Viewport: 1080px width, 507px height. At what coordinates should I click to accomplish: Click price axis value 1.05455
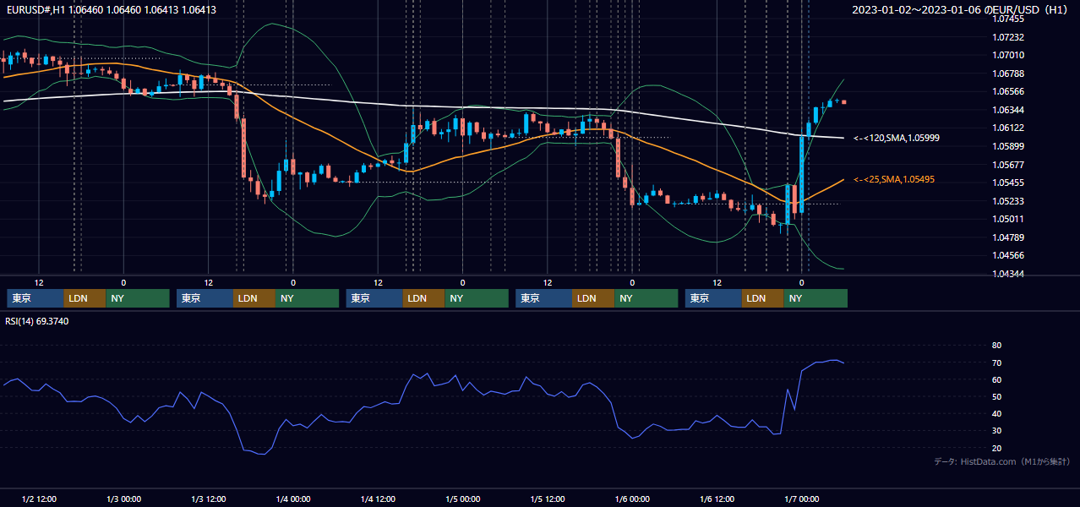click(1007, 183)
